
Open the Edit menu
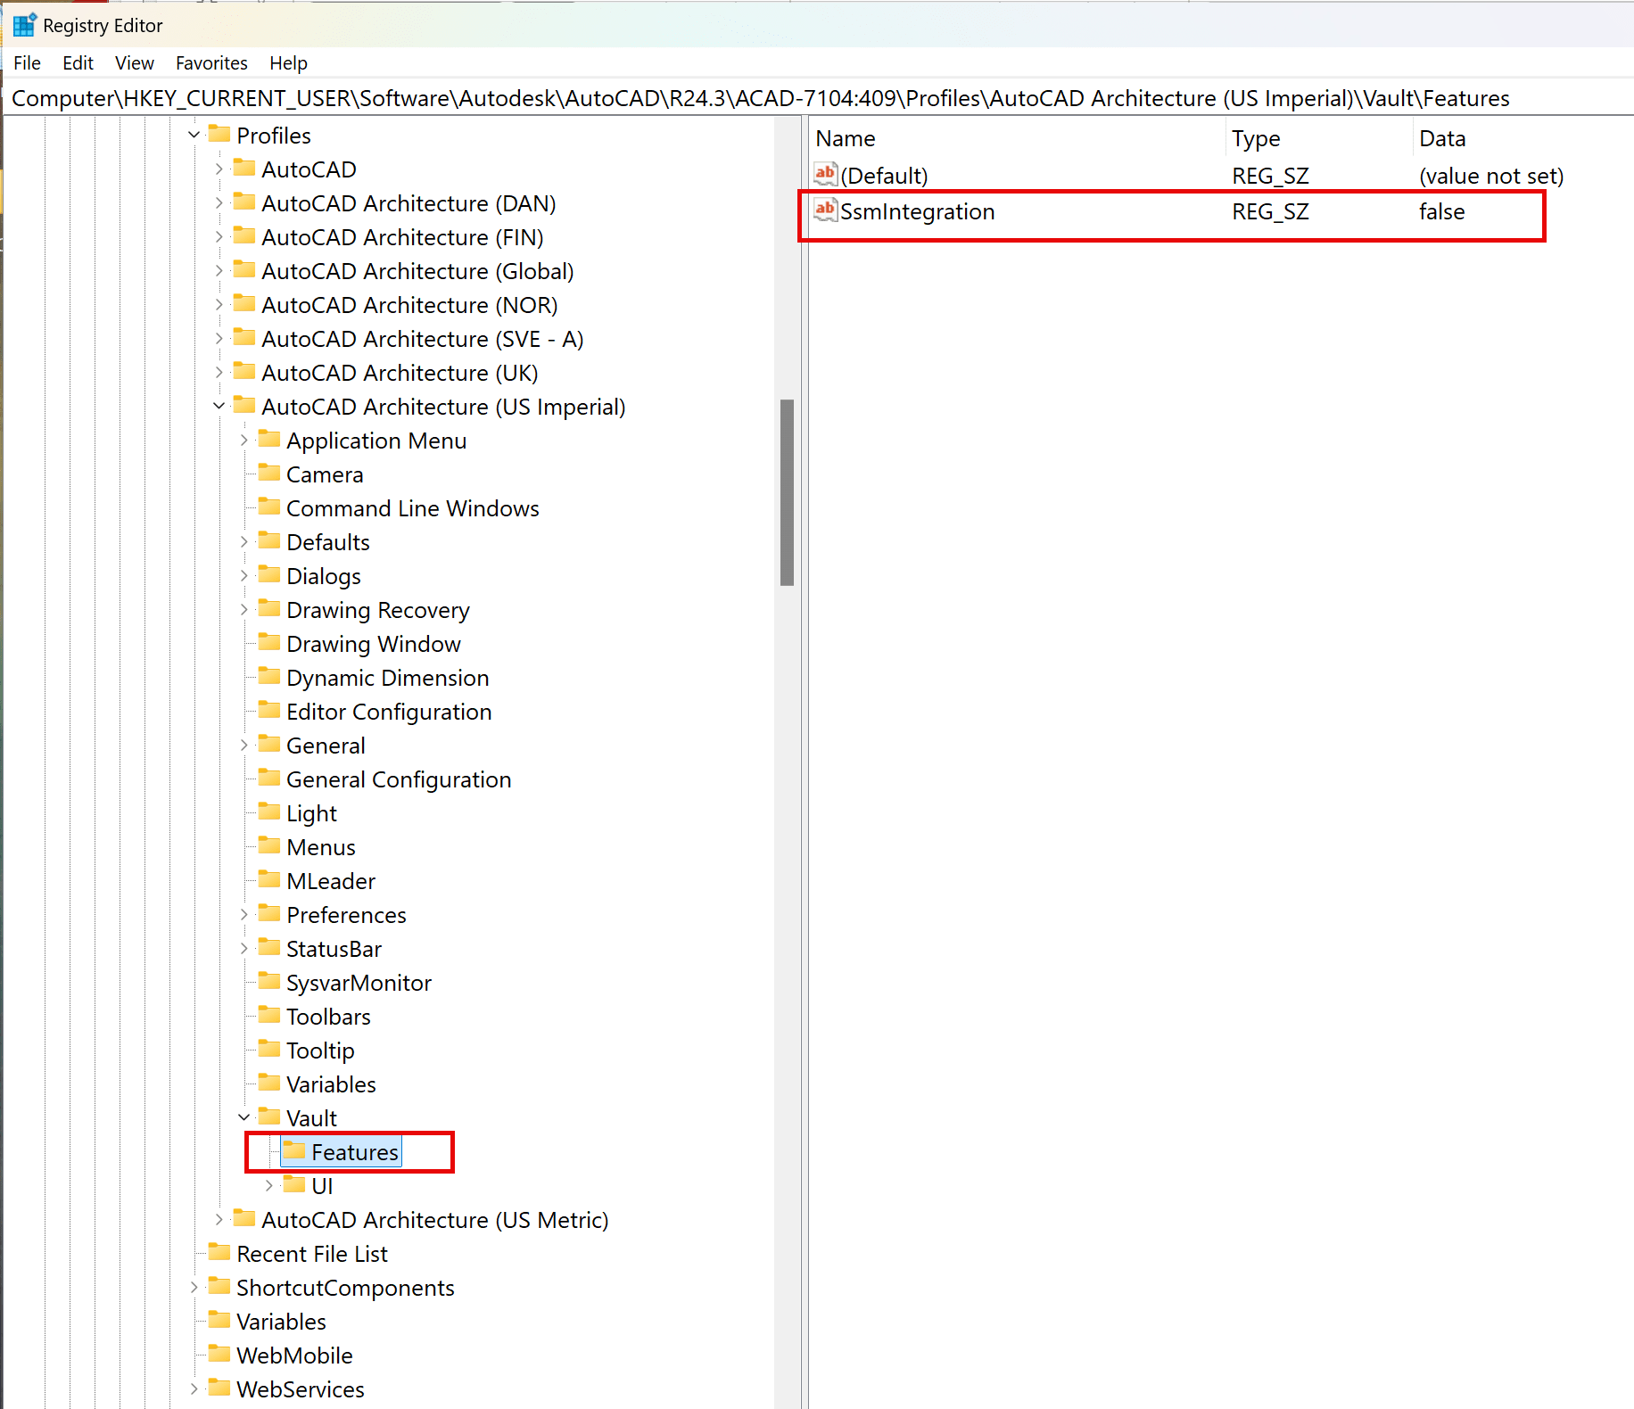coord(78,63)
